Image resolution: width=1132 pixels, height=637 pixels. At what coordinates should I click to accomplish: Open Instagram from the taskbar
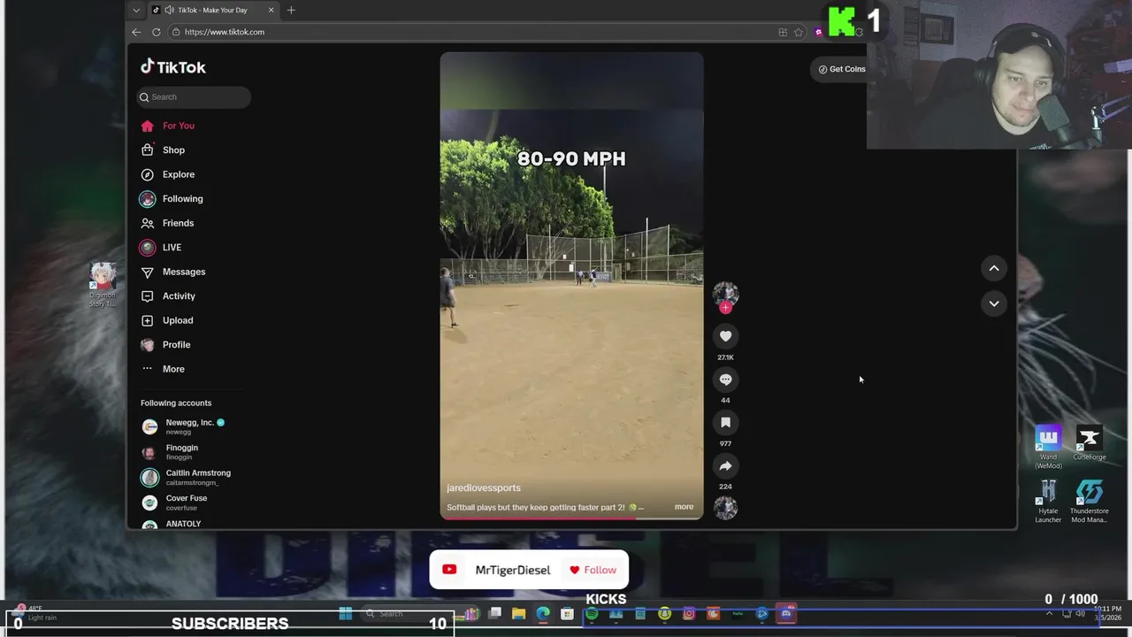[689, 614]
